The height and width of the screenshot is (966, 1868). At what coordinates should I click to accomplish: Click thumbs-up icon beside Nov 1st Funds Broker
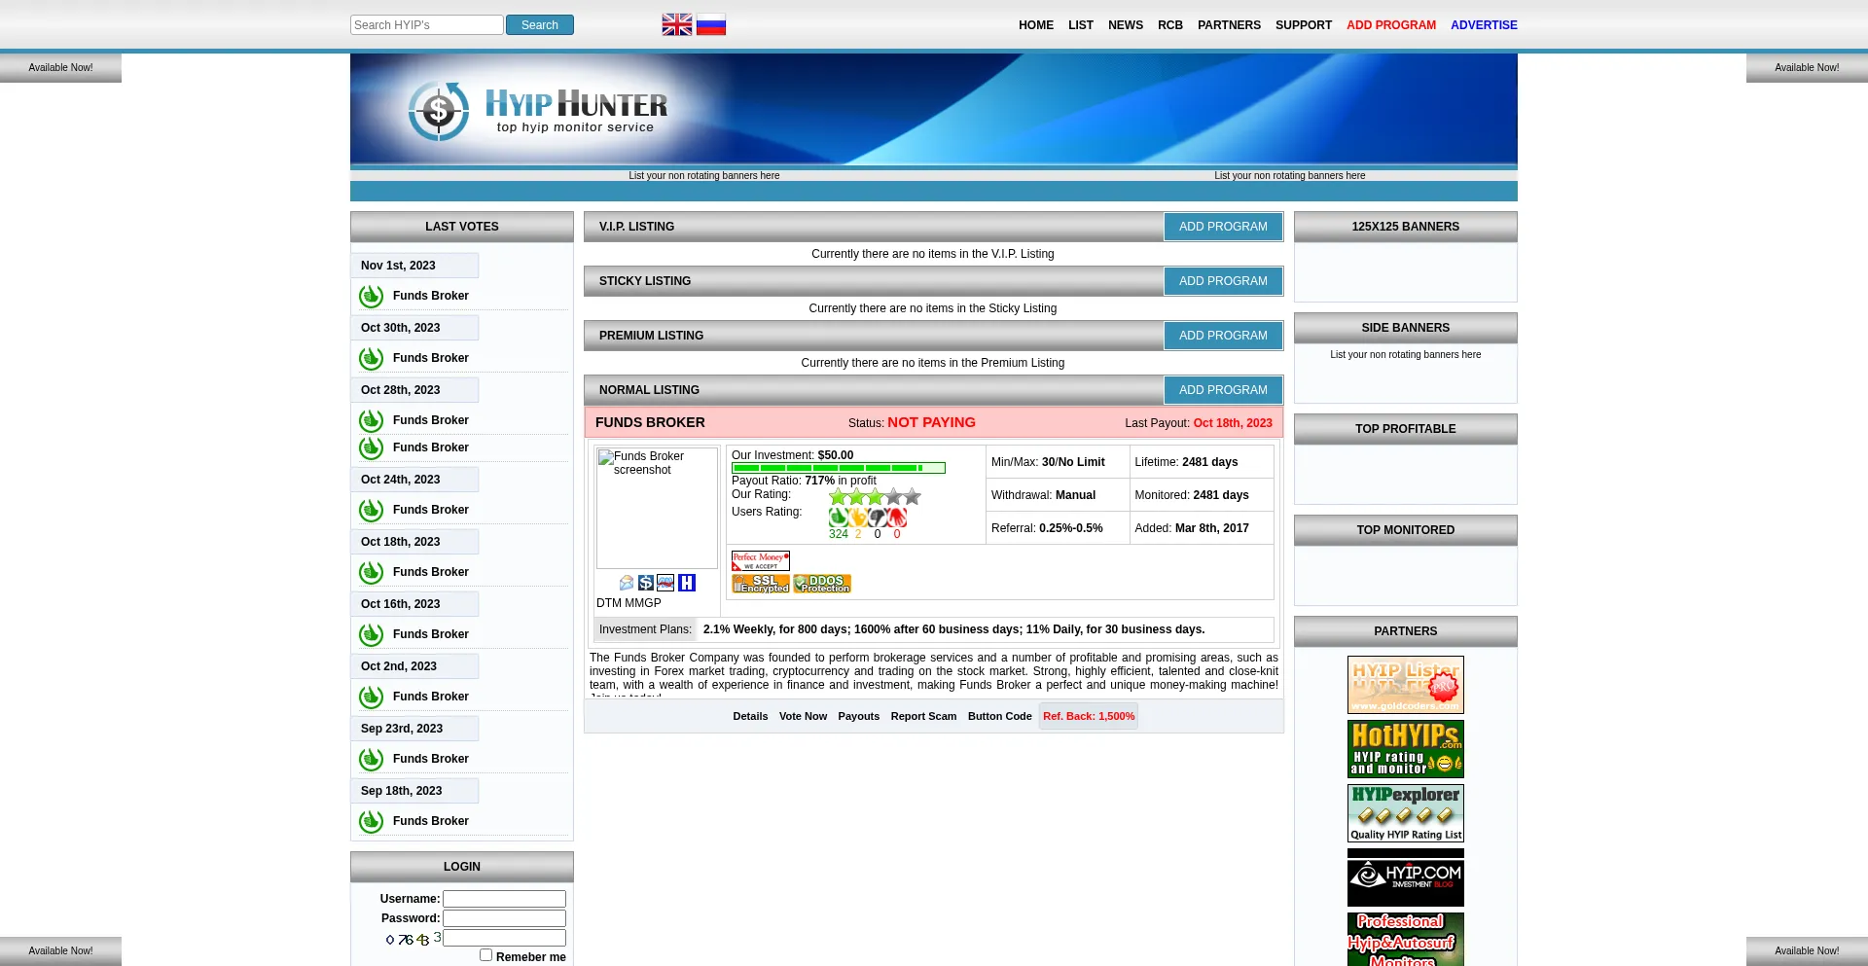(371, 296)
